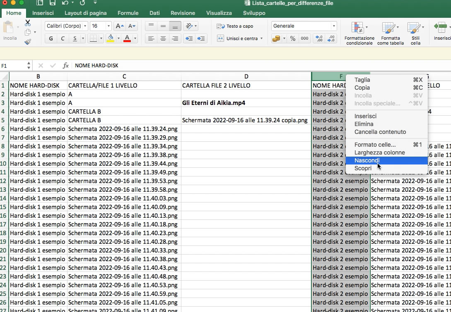Click the Incolla paste button in the ribbon

tap(10, 31)
